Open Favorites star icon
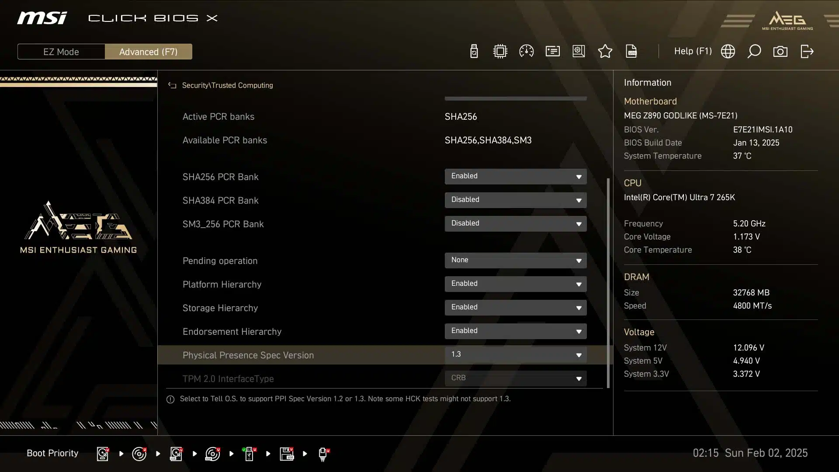839x472 pixels. (605, 52)
